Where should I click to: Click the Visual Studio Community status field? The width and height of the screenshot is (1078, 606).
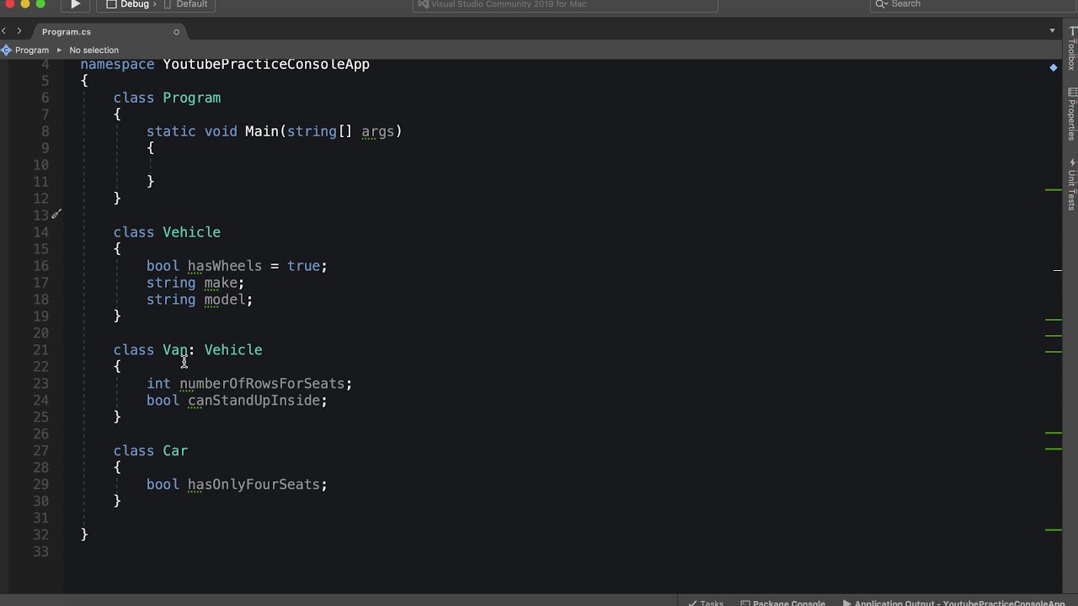[565, 4]
